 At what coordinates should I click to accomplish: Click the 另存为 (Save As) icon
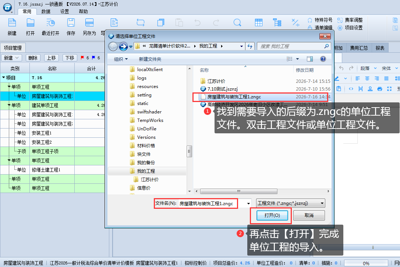(x=89, y=23)
